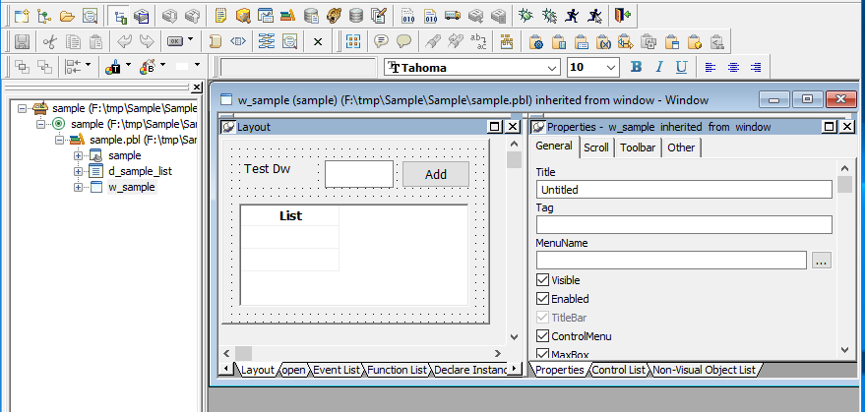The height and width of the screenshot is (412, 865).
Task: Click the Italic formatting icon
Action: point(658,67)
